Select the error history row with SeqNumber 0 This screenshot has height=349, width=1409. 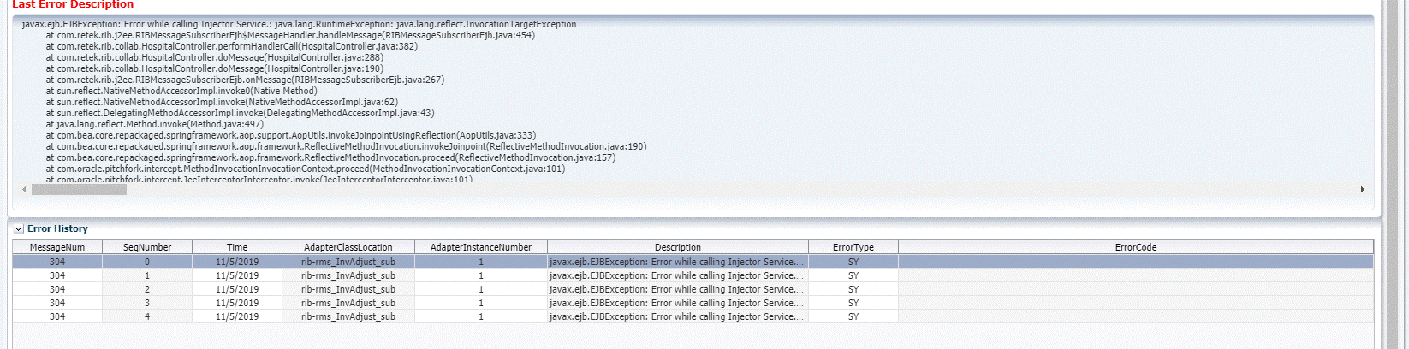coord(693,262)
